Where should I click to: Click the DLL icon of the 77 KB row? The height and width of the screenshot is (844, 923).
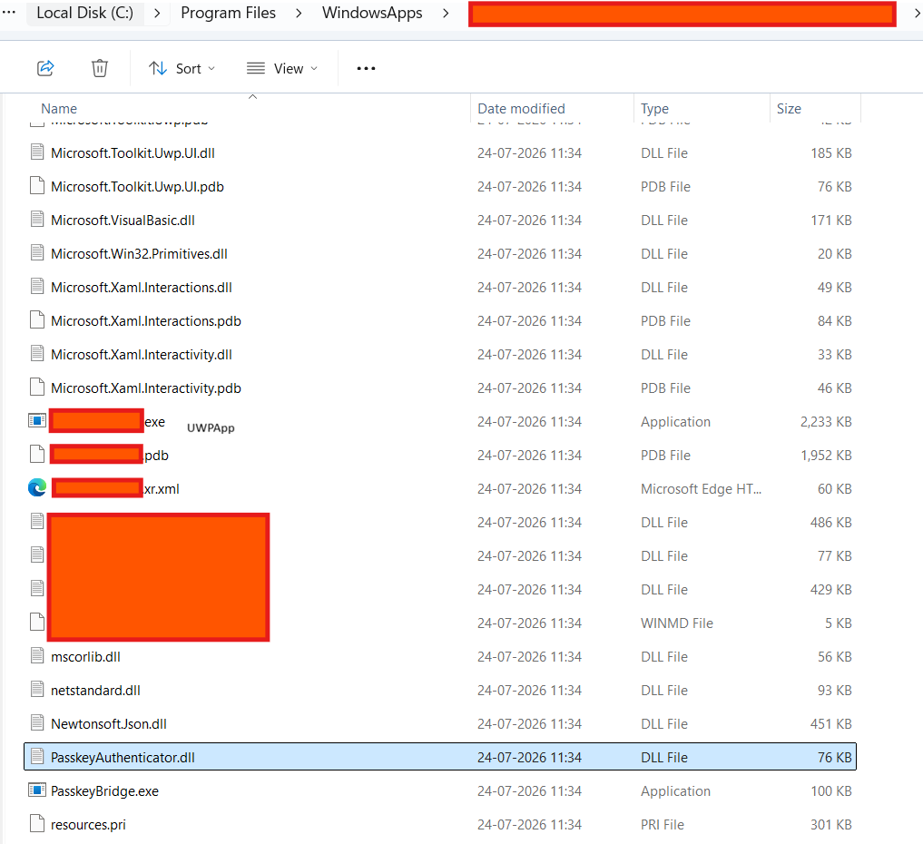click(x=37, y=555)
